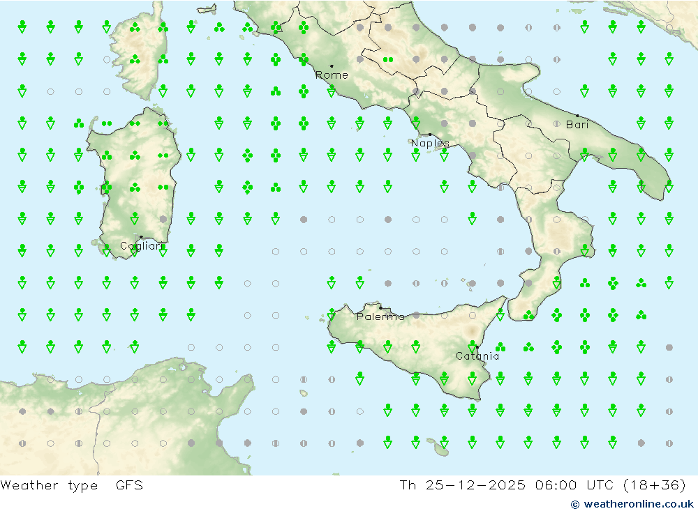Select the Cagliari label on Sardinia
Viewport: 698px width, 511px height.
(x=142, y=246)
